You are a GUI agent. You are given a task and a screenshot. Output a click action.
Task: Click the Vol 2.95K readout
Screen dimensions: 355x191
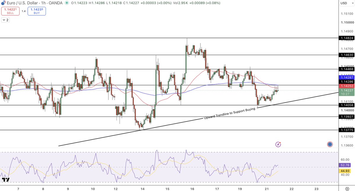181,3
